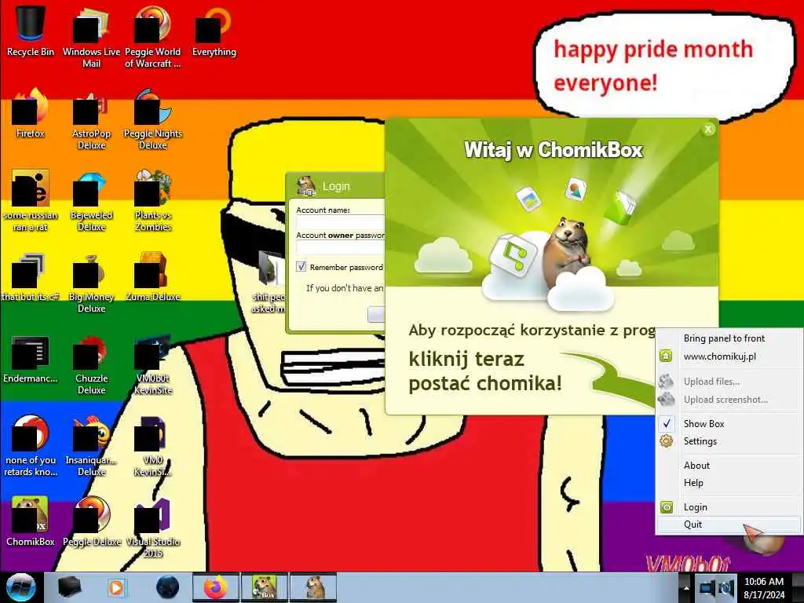This screenshot has height=603, width=804.
Task: Open Settings from the tray menu
Action: click(729, 441)
